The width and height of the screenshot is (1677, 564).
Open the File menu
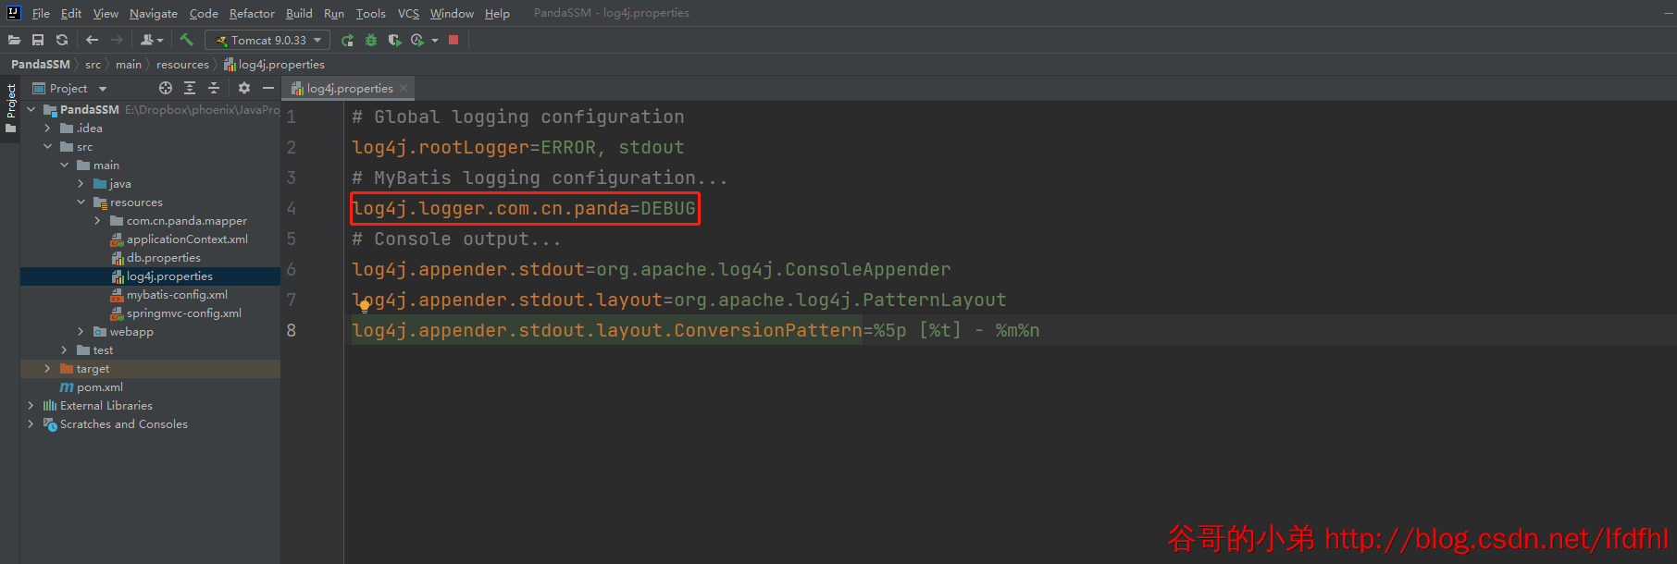[41, 13]
